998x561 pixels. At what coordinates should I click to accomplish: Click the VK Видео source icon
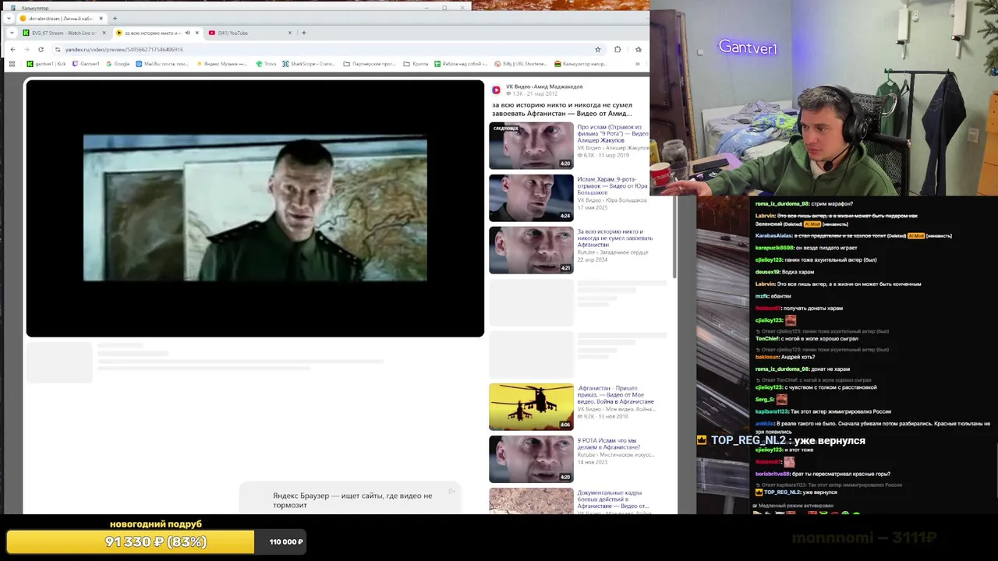point(496,90)
